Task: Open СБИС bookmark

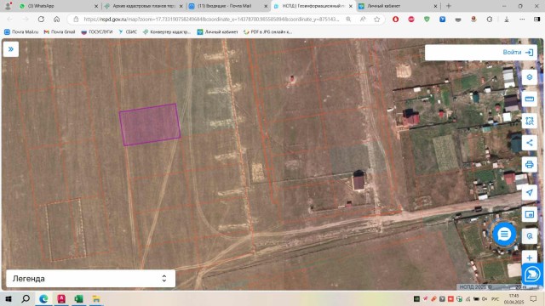Action: 128,32
